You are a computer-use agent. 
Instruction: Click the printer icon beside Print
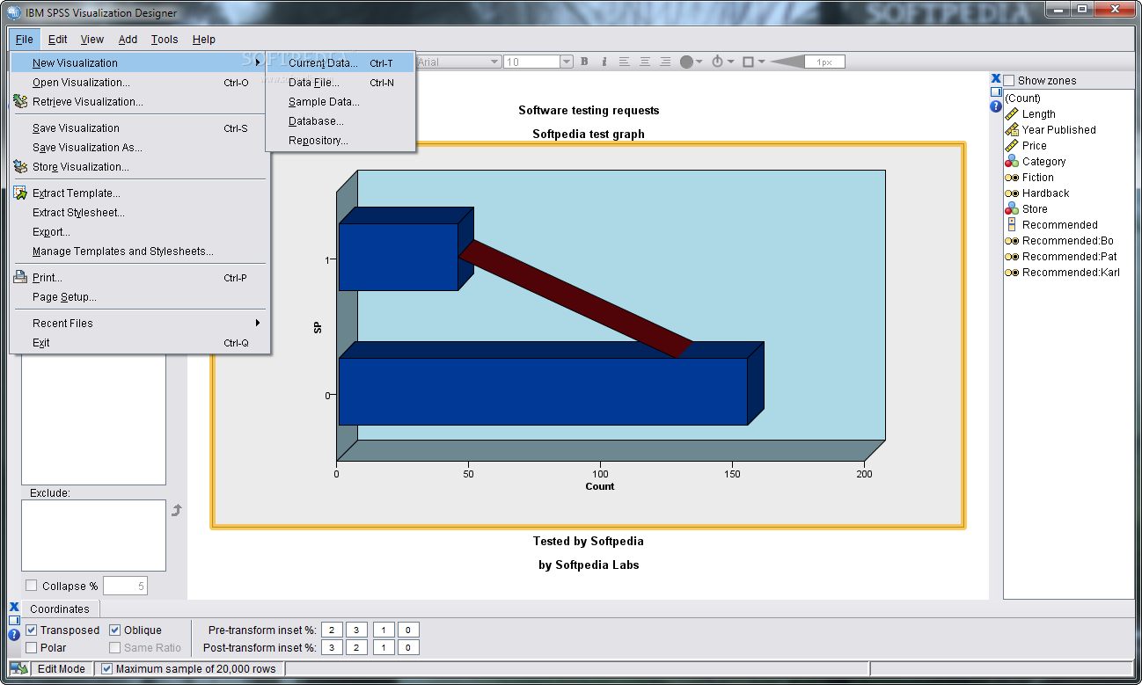tap(20, 278)
